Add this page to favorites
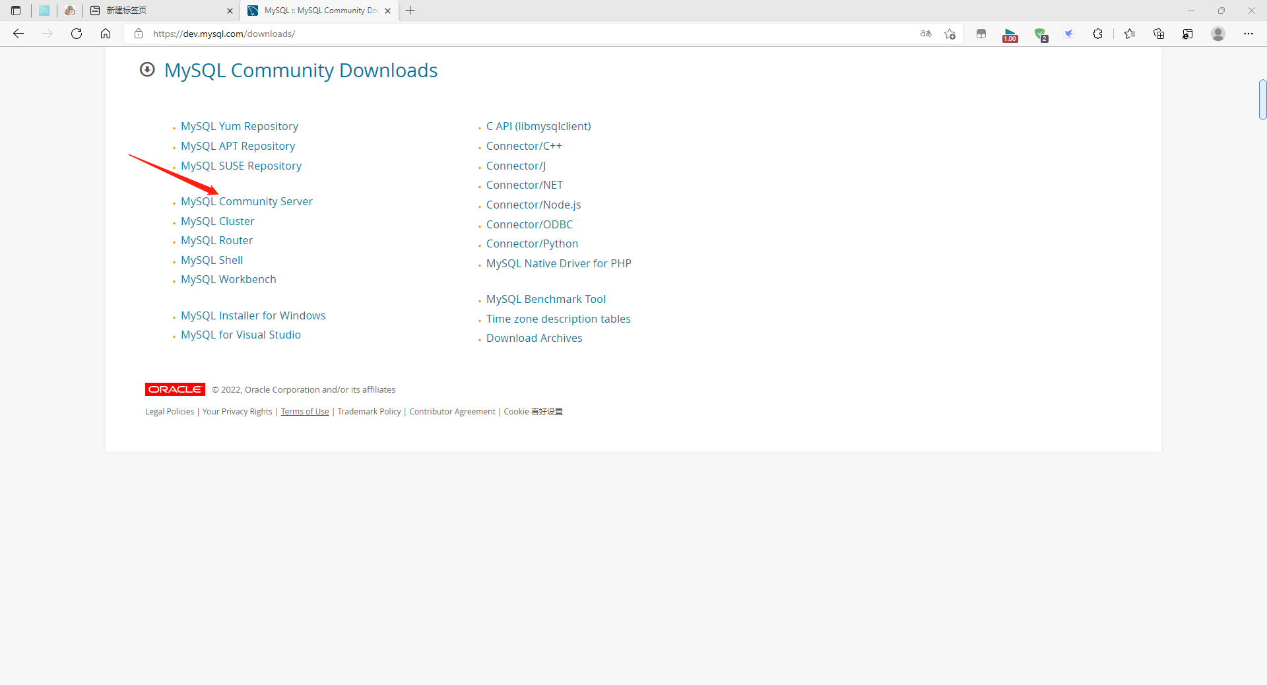 click(x=950, y=34)
